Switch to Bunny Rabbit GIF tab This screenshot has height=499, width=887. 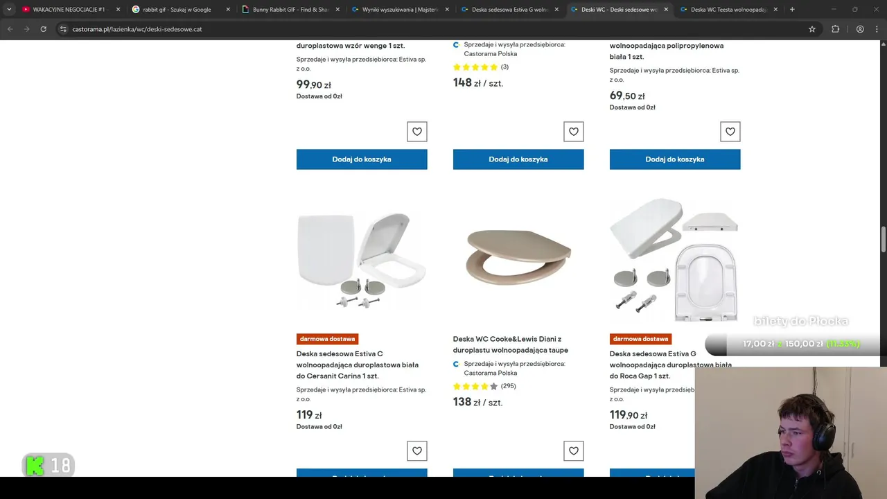point(290,10)
